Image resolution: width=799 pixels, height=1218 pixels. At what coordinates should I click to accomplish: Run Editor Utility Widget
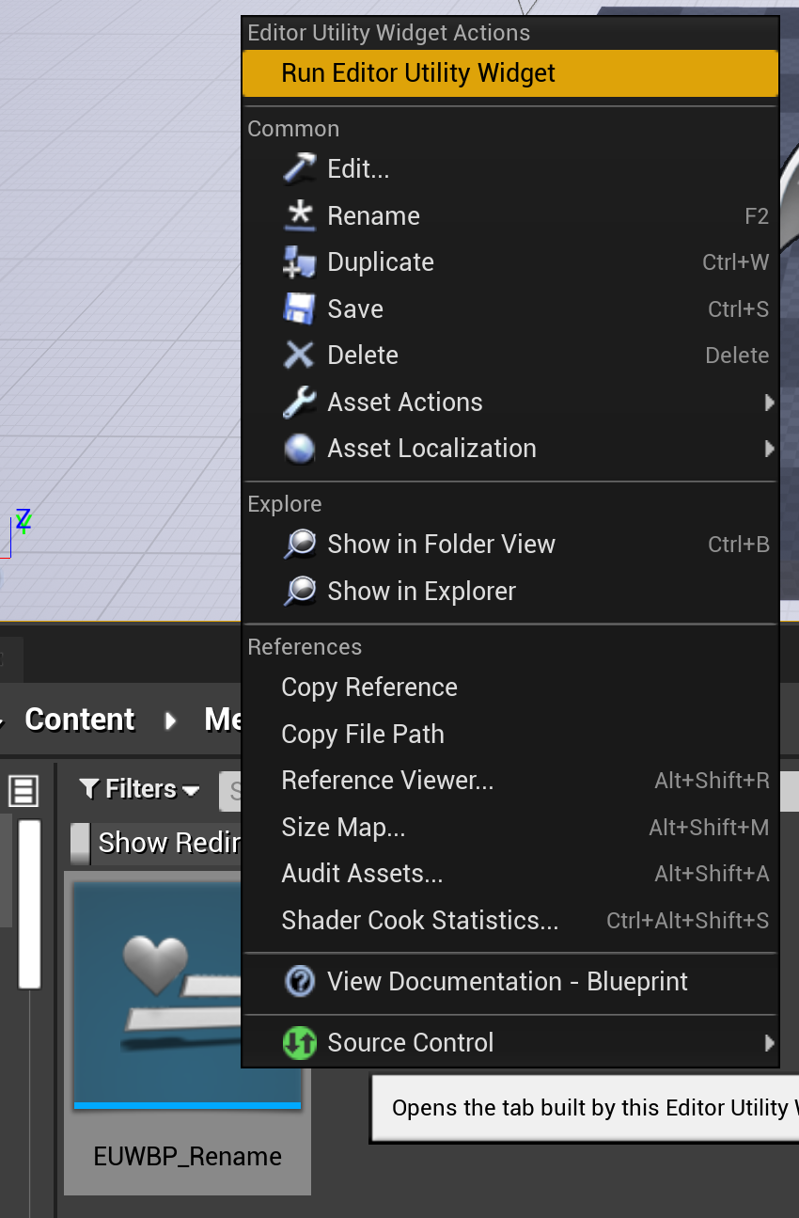tap(418, 73)
